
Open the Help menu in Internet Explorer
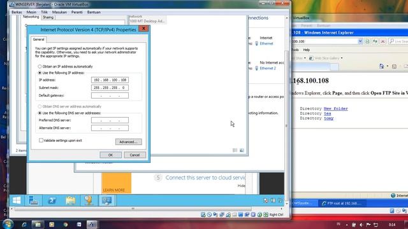click(x=306, y=50)
